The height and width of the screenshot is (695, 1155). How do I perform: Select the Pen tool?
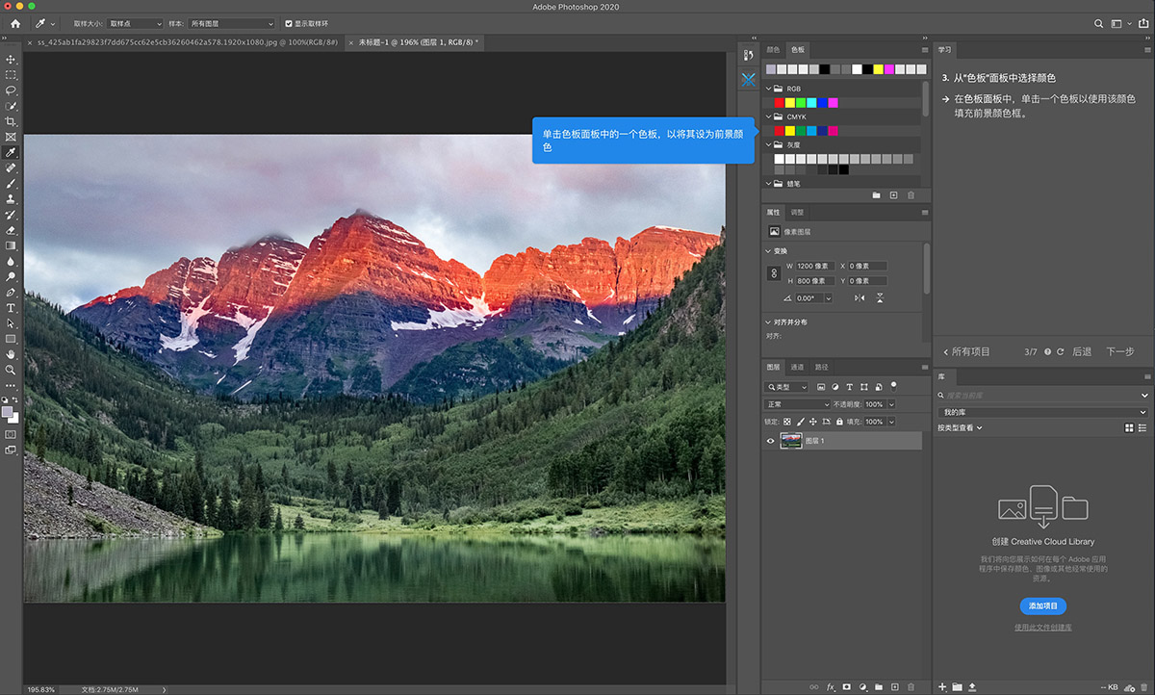(x=11, y=292)
